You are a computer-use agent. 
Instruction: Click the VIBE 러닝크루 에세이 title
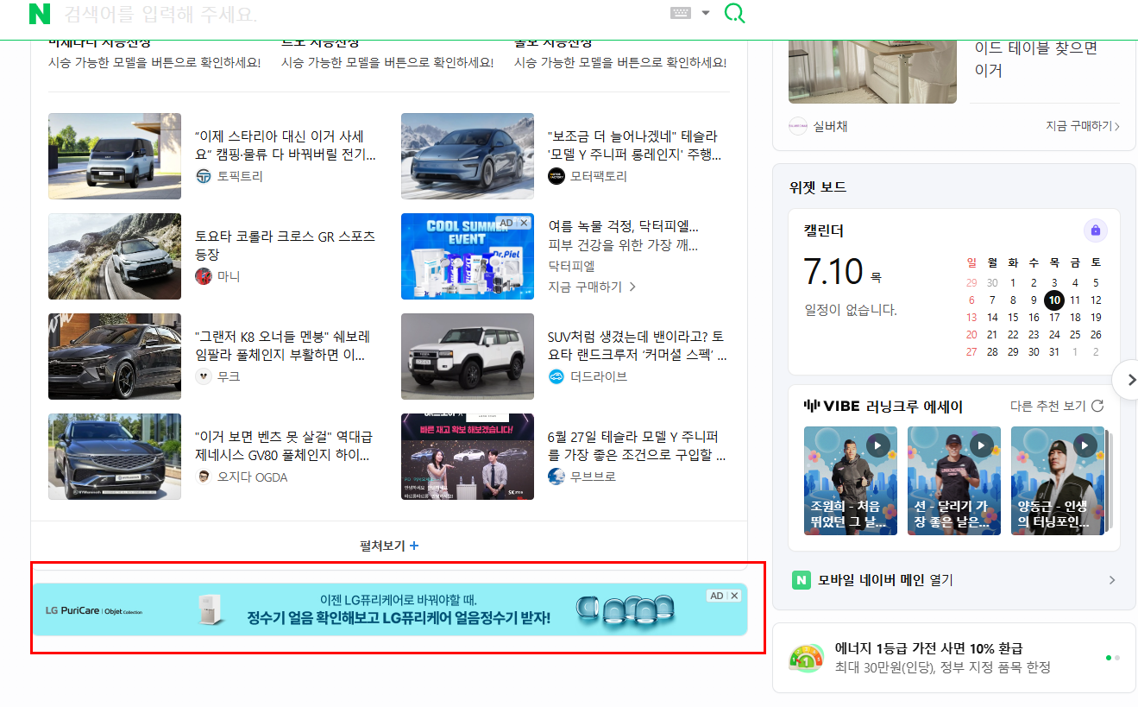(883, 407)
